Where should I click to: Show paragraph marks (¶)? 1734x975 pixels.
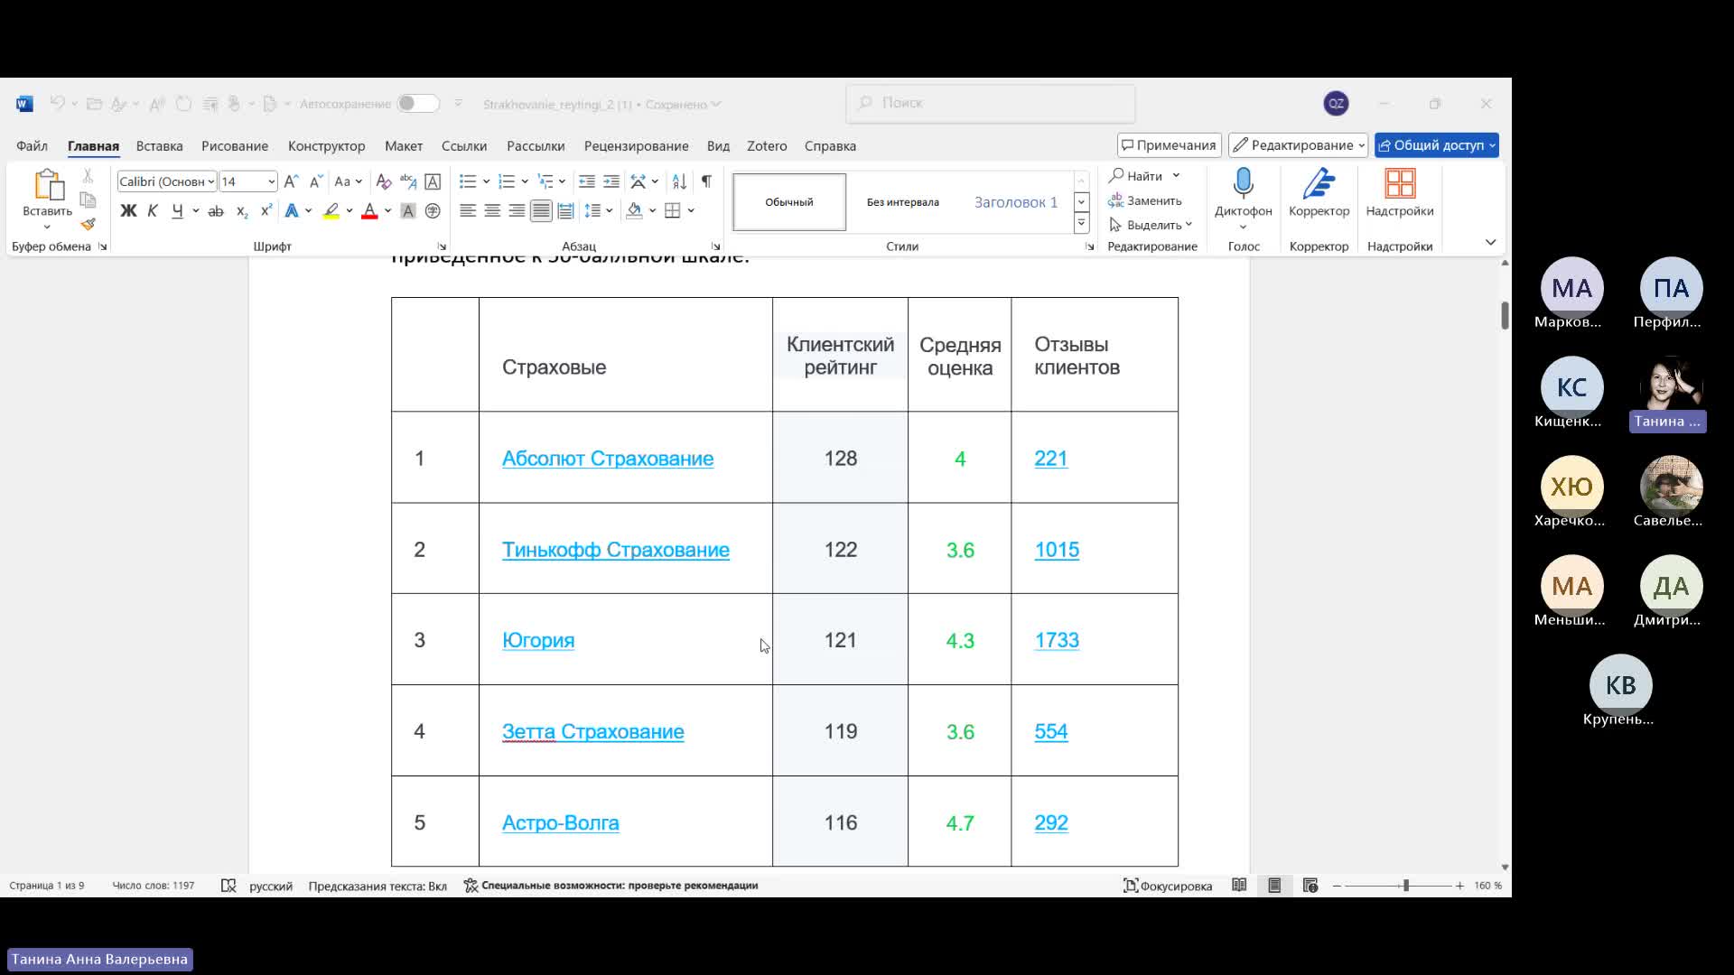pos(706,181)
